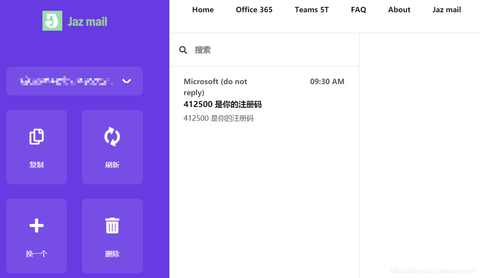Click the bold subject 412500 是你的注册码
This screenshot has height=278, width=480.
(x=222, y=104)
